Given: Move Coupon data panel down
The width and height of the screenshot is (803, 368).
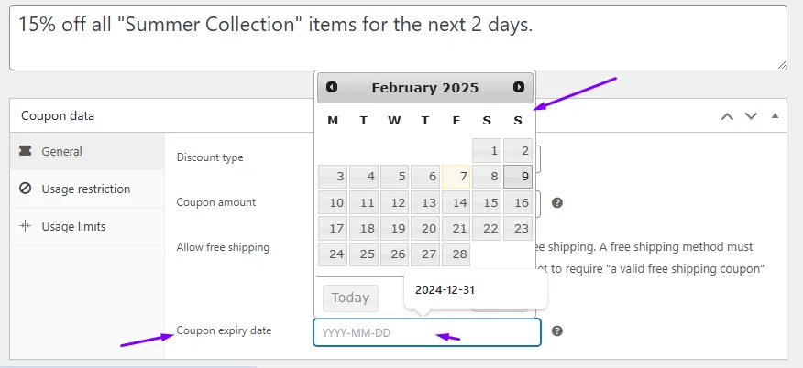Looking at the screenshot, I should coord(751,116).
